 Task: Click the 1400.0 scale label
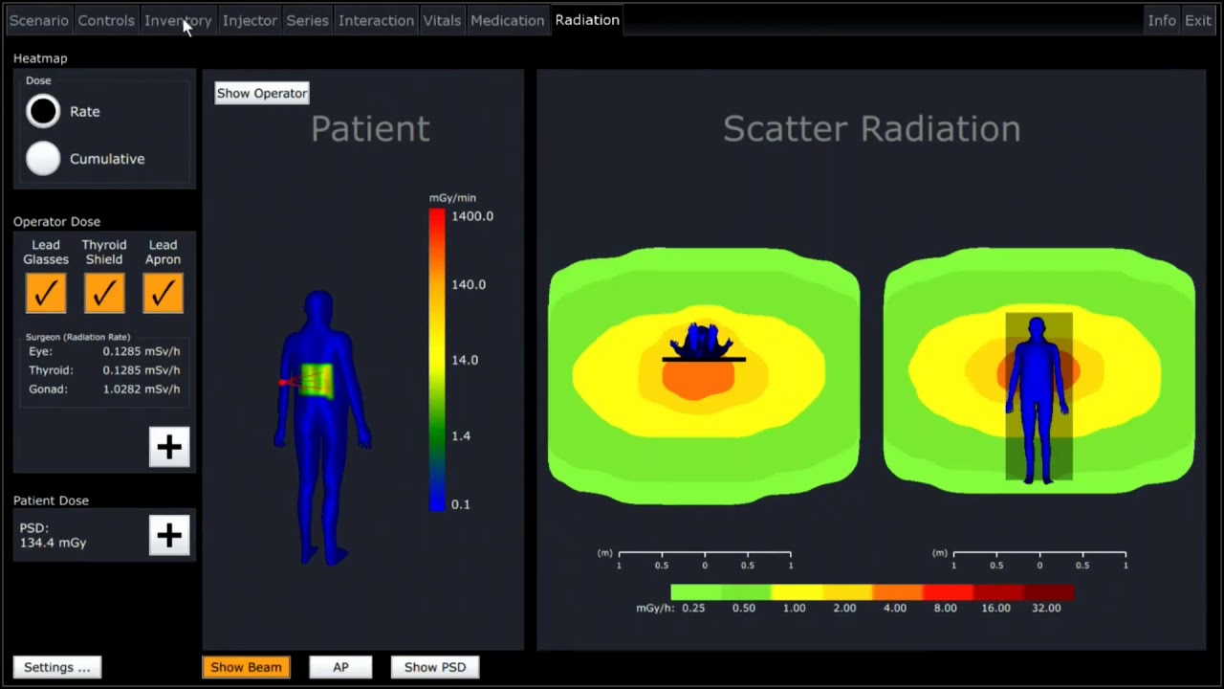472,216
